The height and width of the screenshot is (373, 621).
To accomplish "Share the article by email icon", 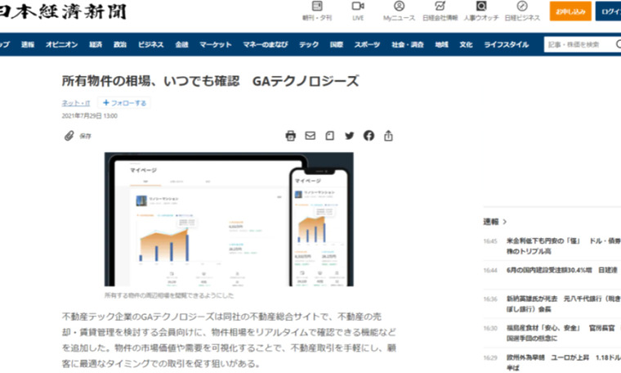I will pyautogui.click(x=310, y=136).
